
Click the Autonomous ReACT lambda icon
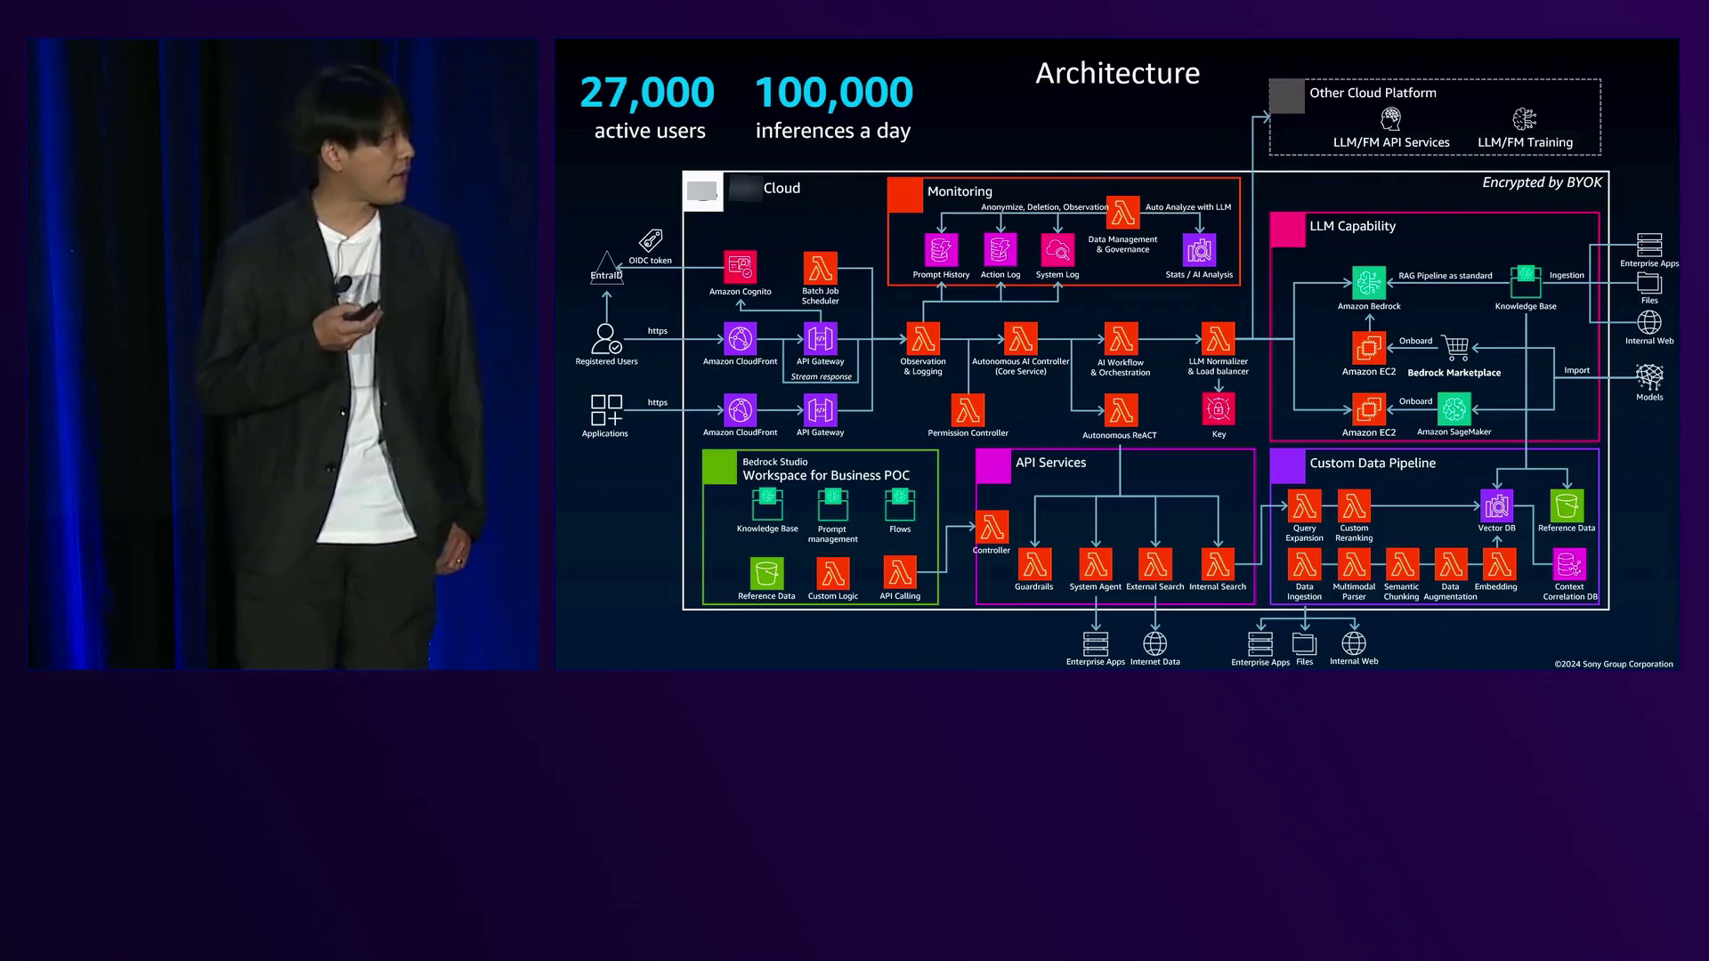click(x=1121, y=410)
